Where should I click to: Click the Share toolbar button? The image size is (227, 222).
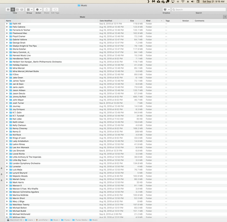47,10
